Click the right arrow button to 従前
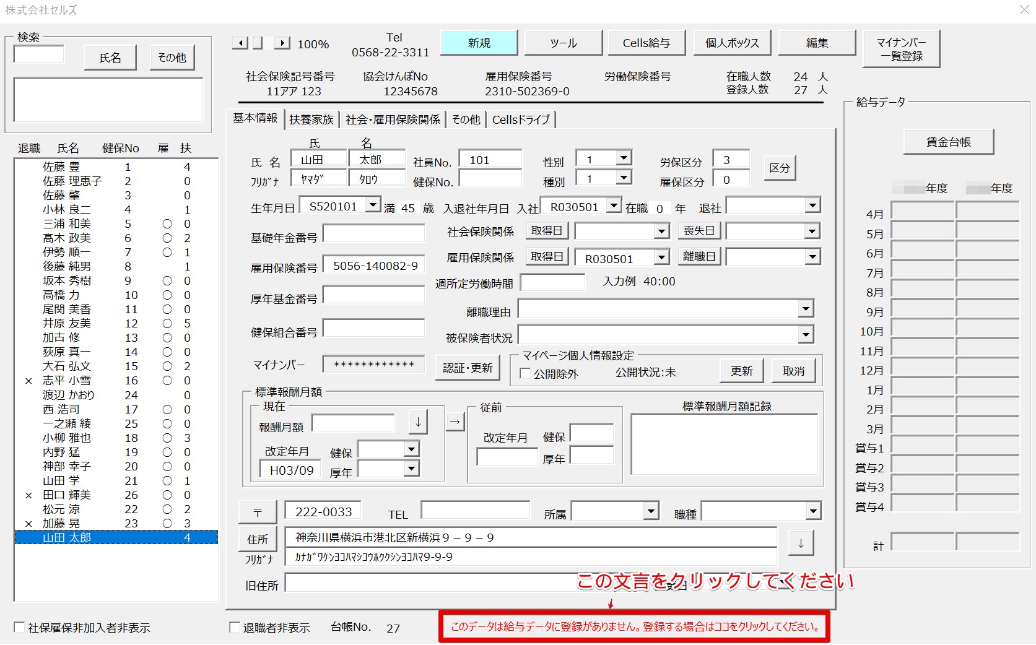 (455, 422)
